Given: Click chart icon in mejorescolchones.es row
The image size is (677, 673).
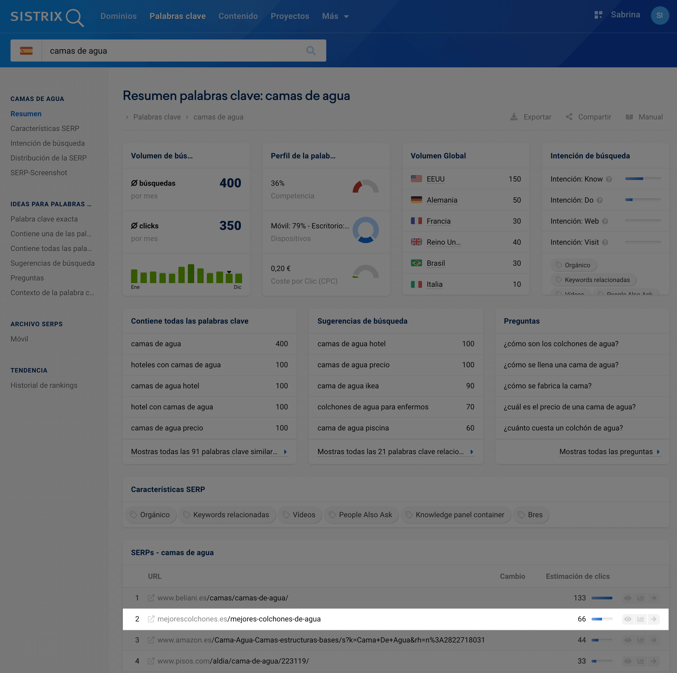Looking at the screenshot, I should click(x=640, y=619).
